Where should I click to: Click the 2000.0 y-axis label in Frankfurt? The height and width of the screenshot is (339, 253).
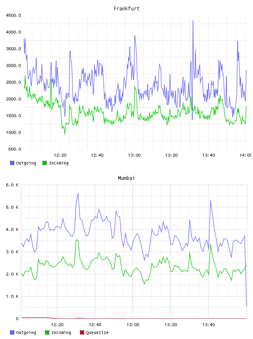click(x=13, y=99)
